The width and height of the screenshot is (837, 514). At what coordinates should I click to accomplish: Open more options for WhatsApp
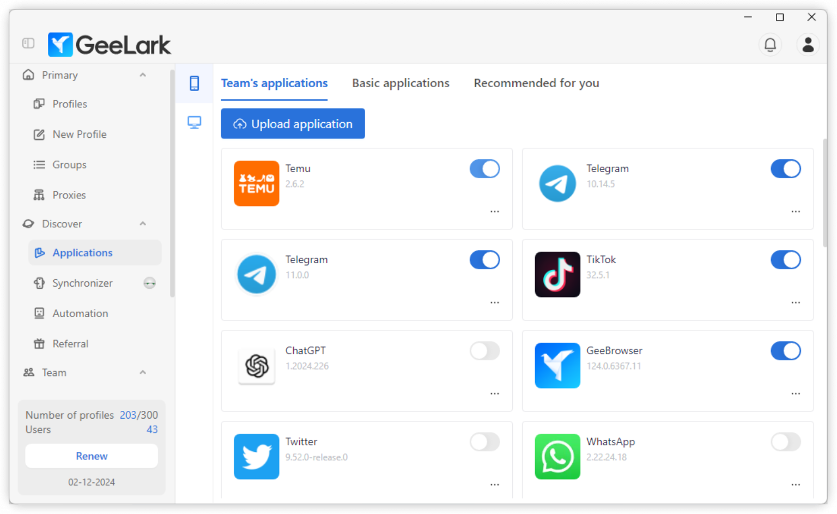pos(796,485)
